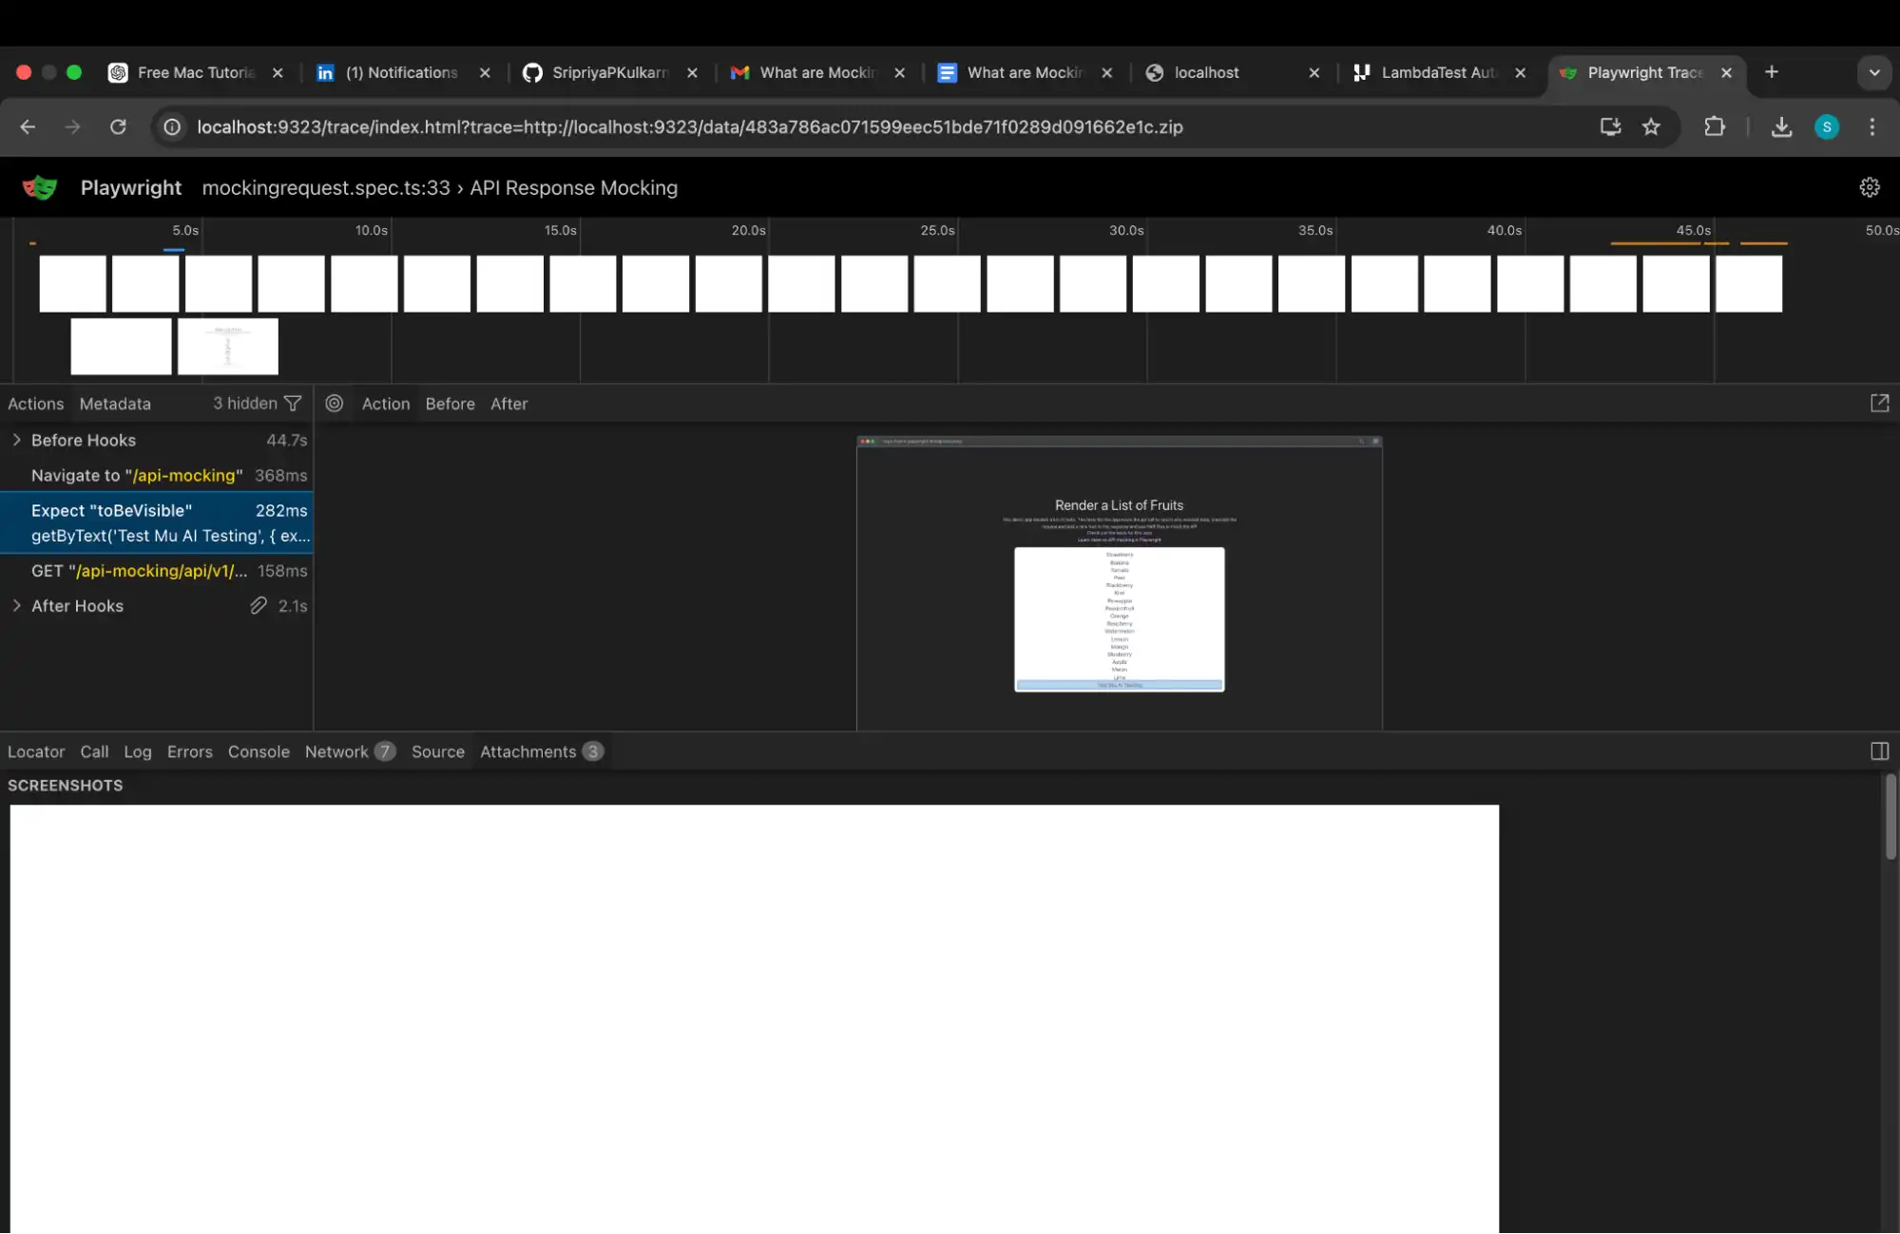
Task: Switch to LinkedIn Notifications browser tab
Action: pyautogui.click(x=402, y=72)
